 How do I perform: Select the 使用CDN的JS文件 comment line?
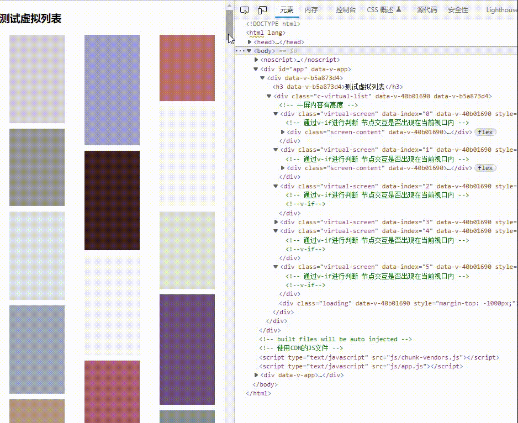(x=302, y=348)
